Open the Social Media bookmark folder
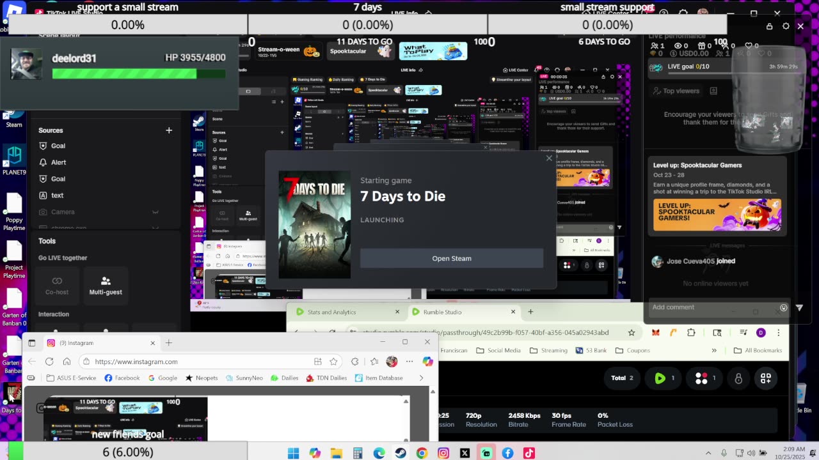The image size is (819, 460). (498, 350)
